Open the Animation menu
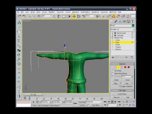 click(75, 12)
